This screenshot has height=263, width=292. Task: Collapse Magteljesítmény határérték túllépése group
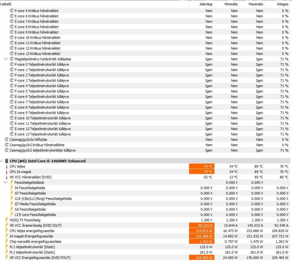[x=6, y=59]
